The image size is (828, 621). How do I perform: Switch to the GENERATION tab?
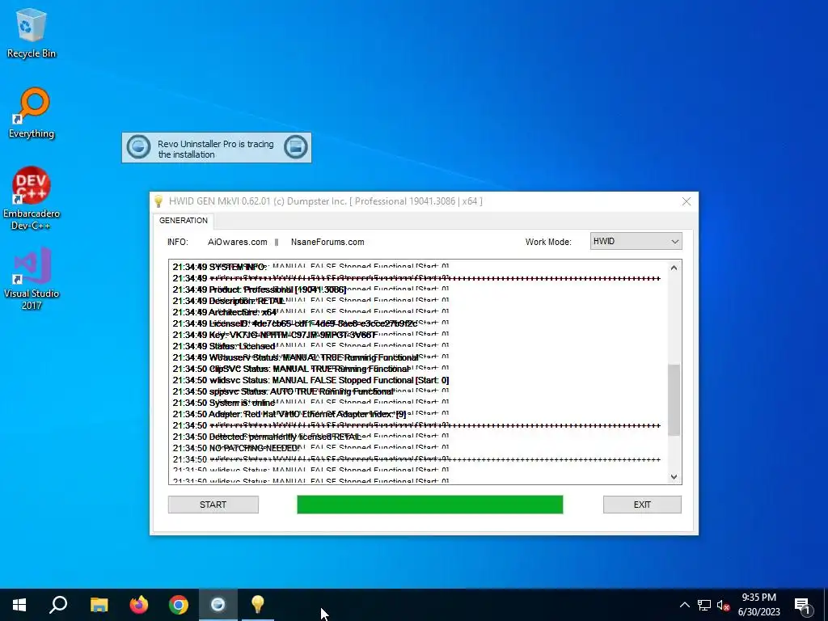[184, 220]
